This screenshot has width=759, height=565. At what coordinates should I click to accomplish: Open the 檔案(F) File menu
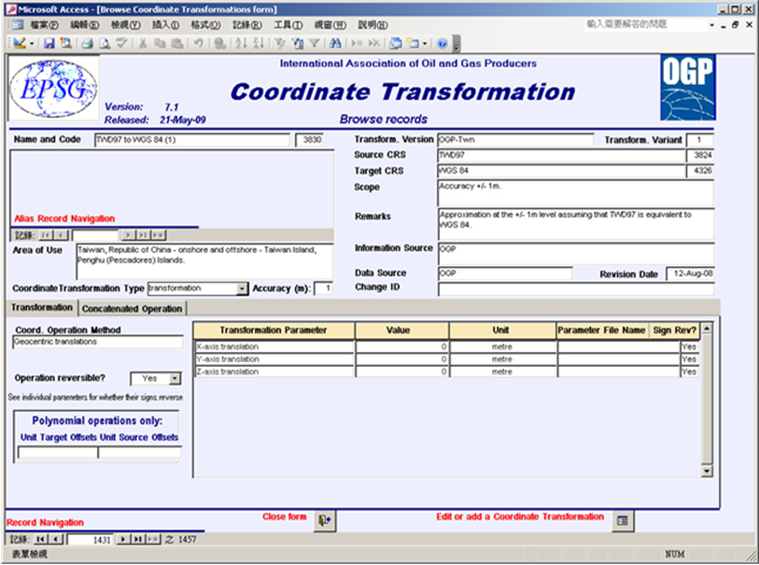(44, 24)
